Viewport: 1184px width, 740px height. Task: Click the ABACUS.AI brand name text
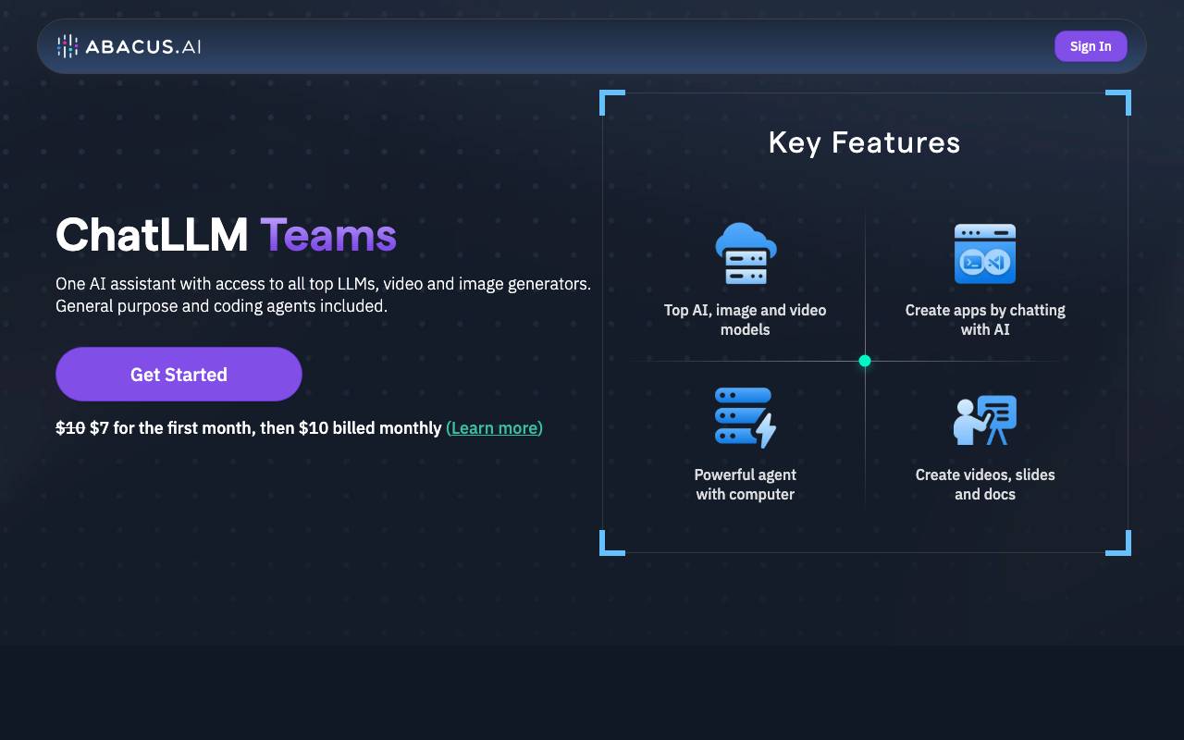(x=143, y=46)
